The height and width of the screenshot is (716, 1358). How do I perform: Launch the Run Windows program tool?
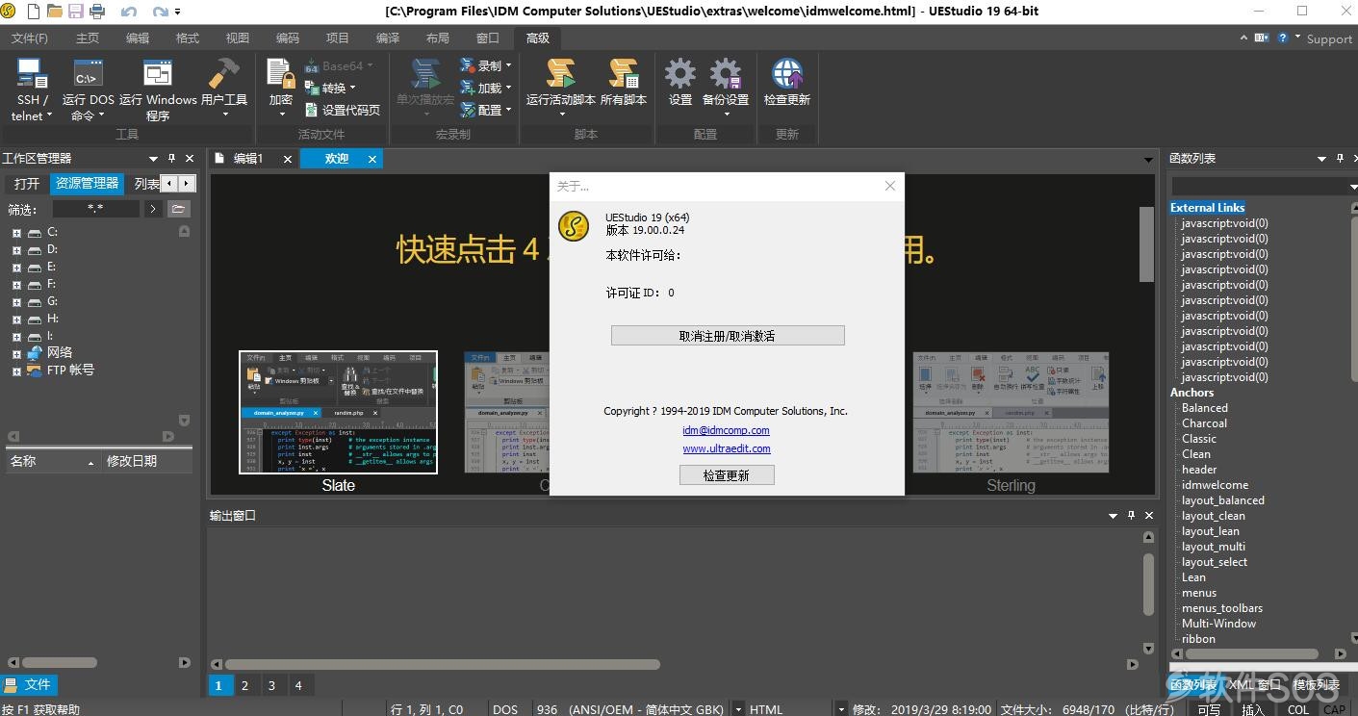click(x=157, y=89)
